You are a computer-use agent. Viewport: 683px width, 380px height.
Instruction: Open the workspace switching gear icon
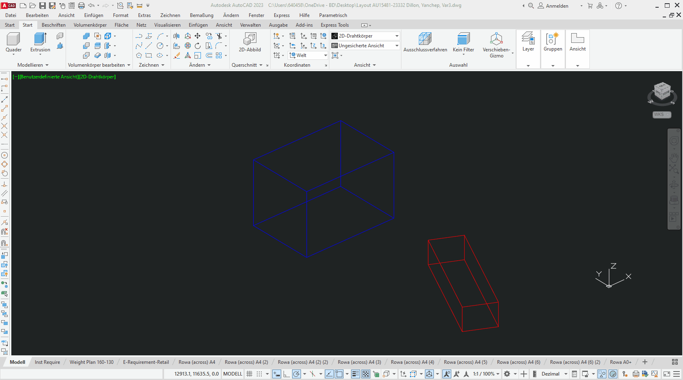[507, 374]
